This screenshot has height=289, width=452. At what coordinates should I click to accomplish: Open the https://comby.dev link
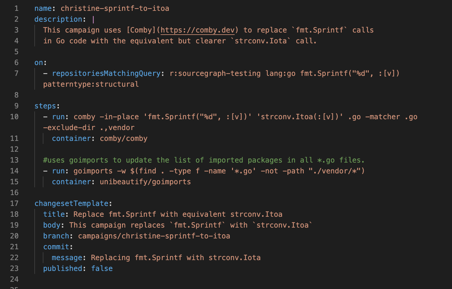(x=197, y=30)
